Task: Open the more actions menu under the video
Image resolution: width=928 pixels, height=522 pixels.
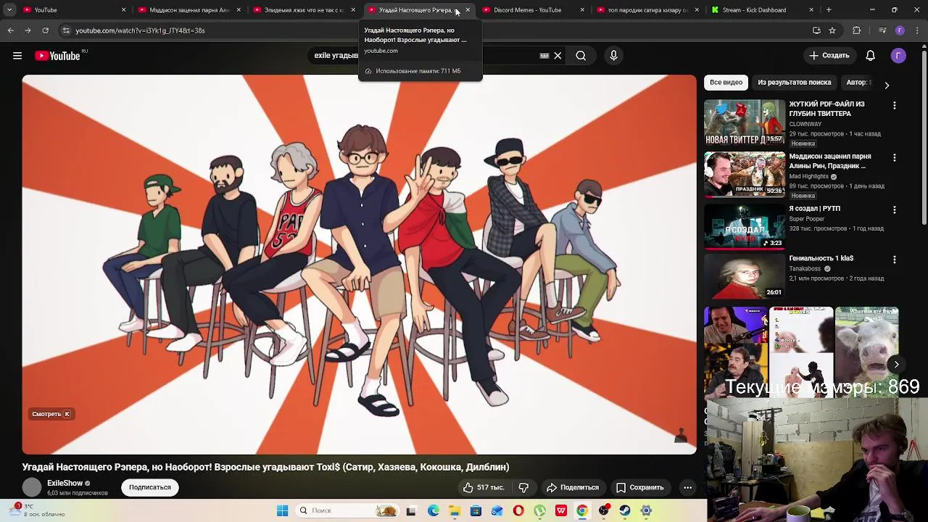Action: pos(687,487)
